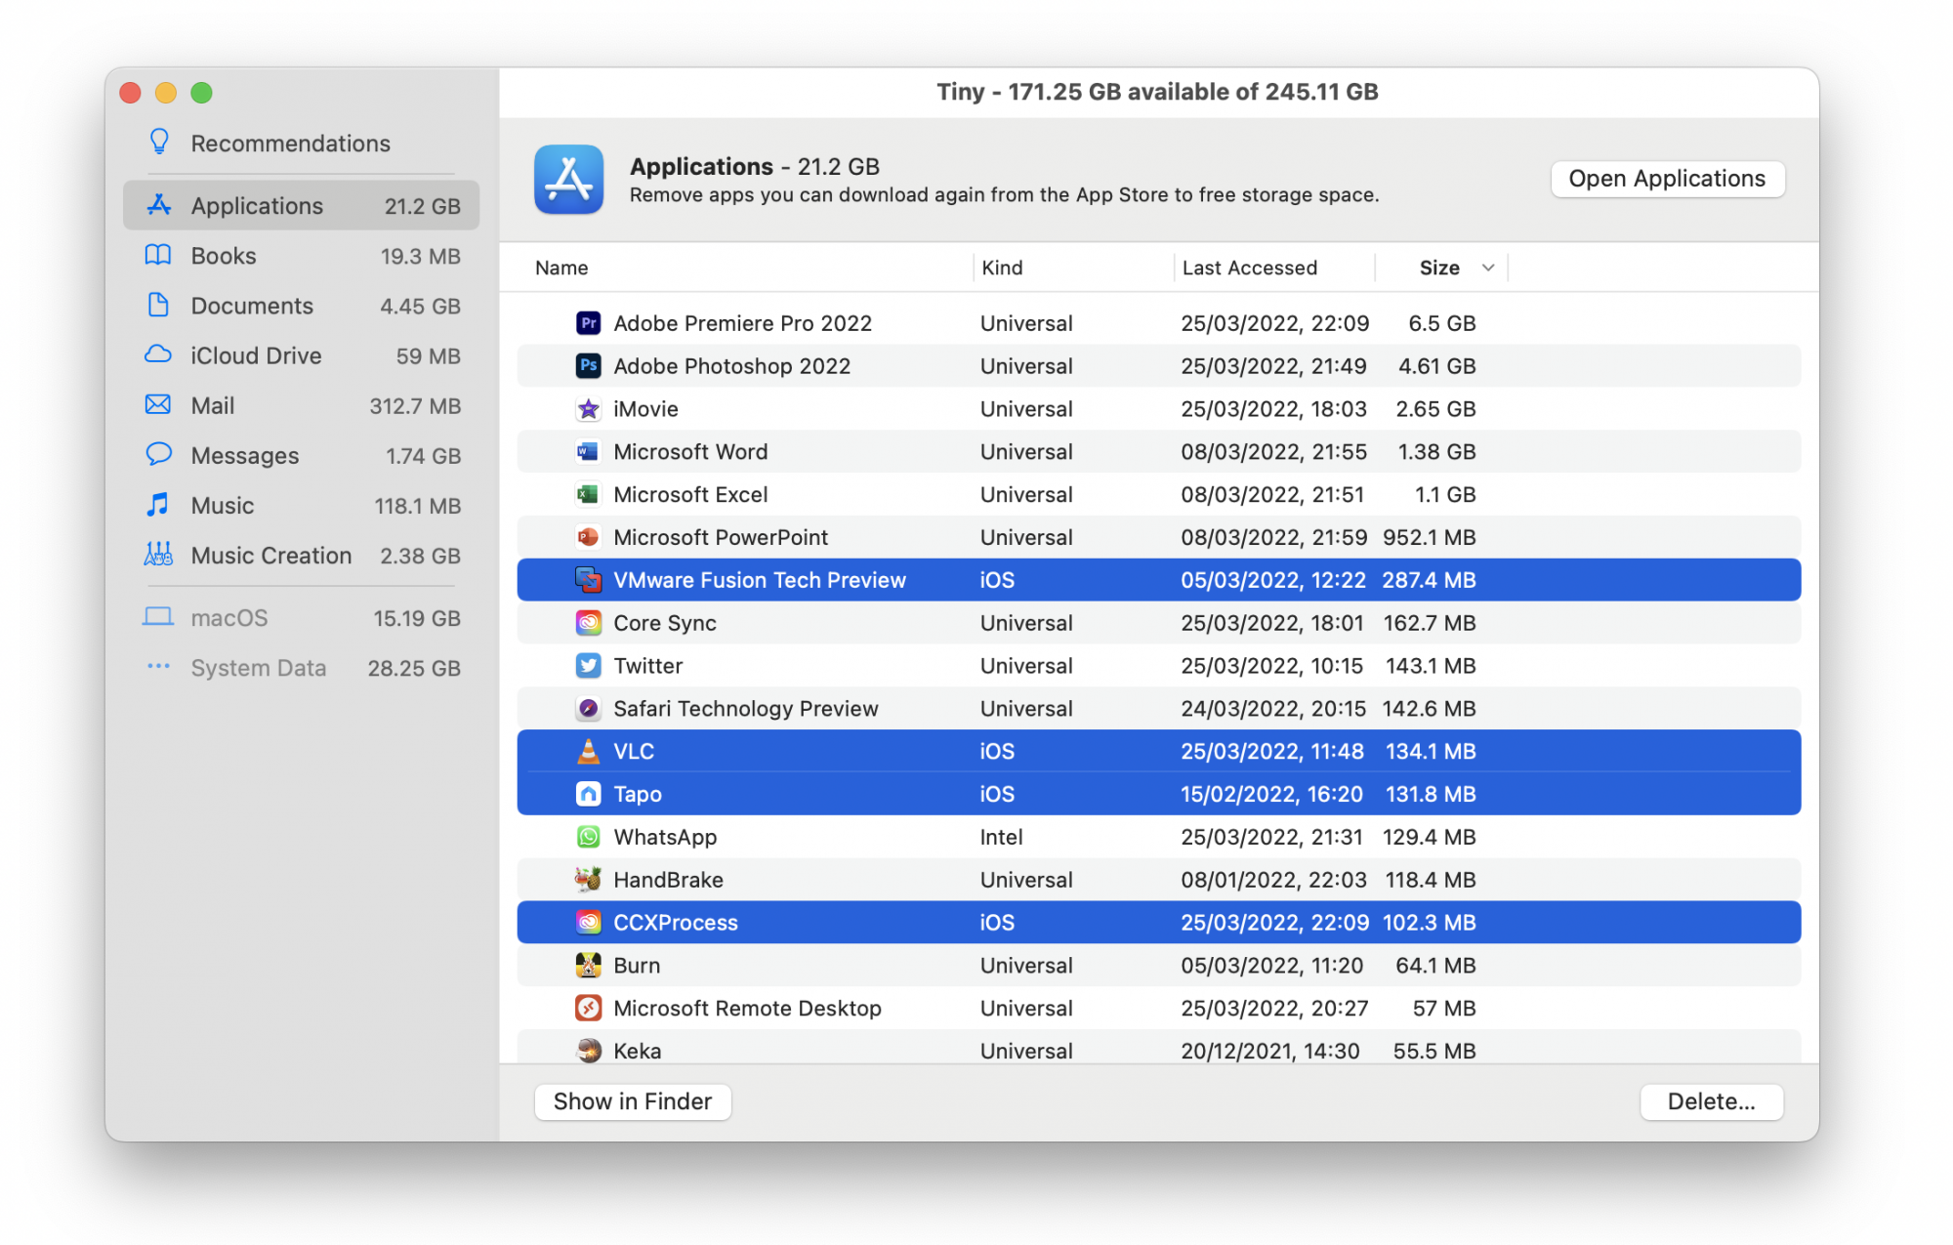Viewport: 1953px width, 1245px height.
Task: Select the HandBrake row name
Action: pos(668,880)
